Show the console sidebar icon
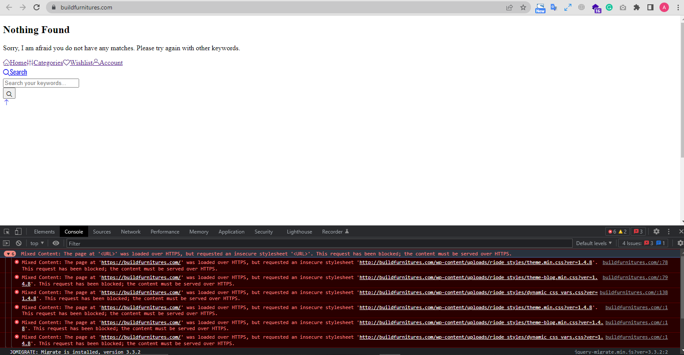Screen dimensions: 684x355 click(x=6, y=243)
